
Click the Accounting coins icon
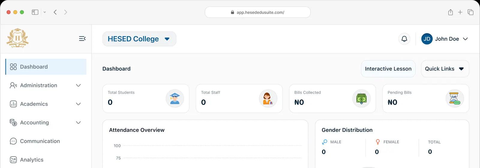pyautogui.click(x=13, y=123)
